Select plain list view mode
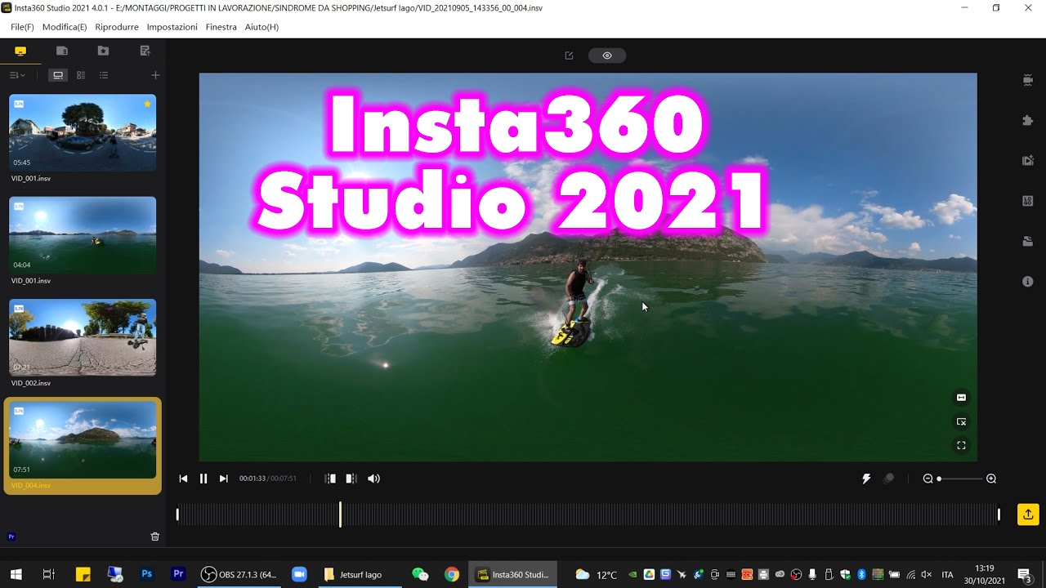The image size is (1046, 588). click(104, 75)
